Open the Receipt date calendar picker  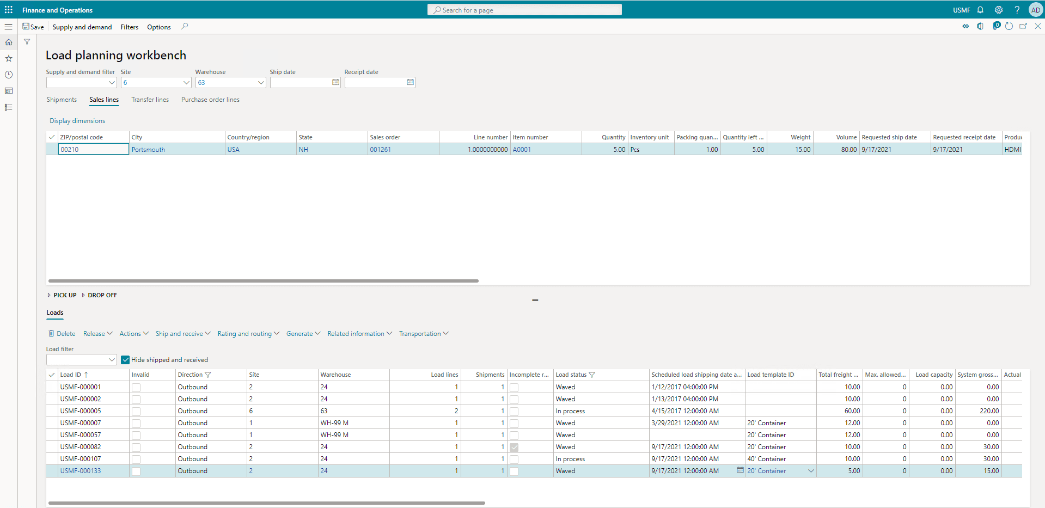pyautogui.click(x=410, y=82)
